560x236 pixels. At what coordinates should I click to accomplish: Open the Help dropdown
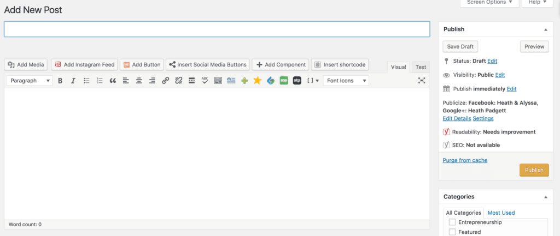[x=537, y=3]
